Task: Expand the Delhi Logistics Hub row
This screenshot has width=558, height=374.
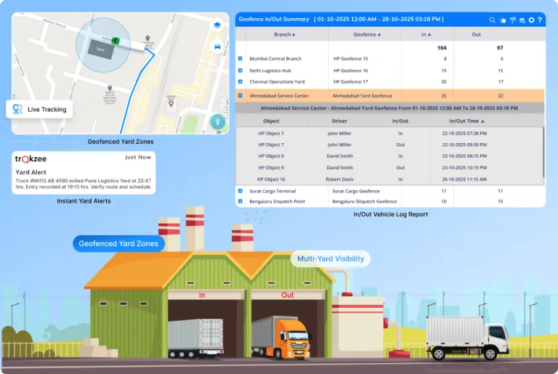Action: pos(240,70)
